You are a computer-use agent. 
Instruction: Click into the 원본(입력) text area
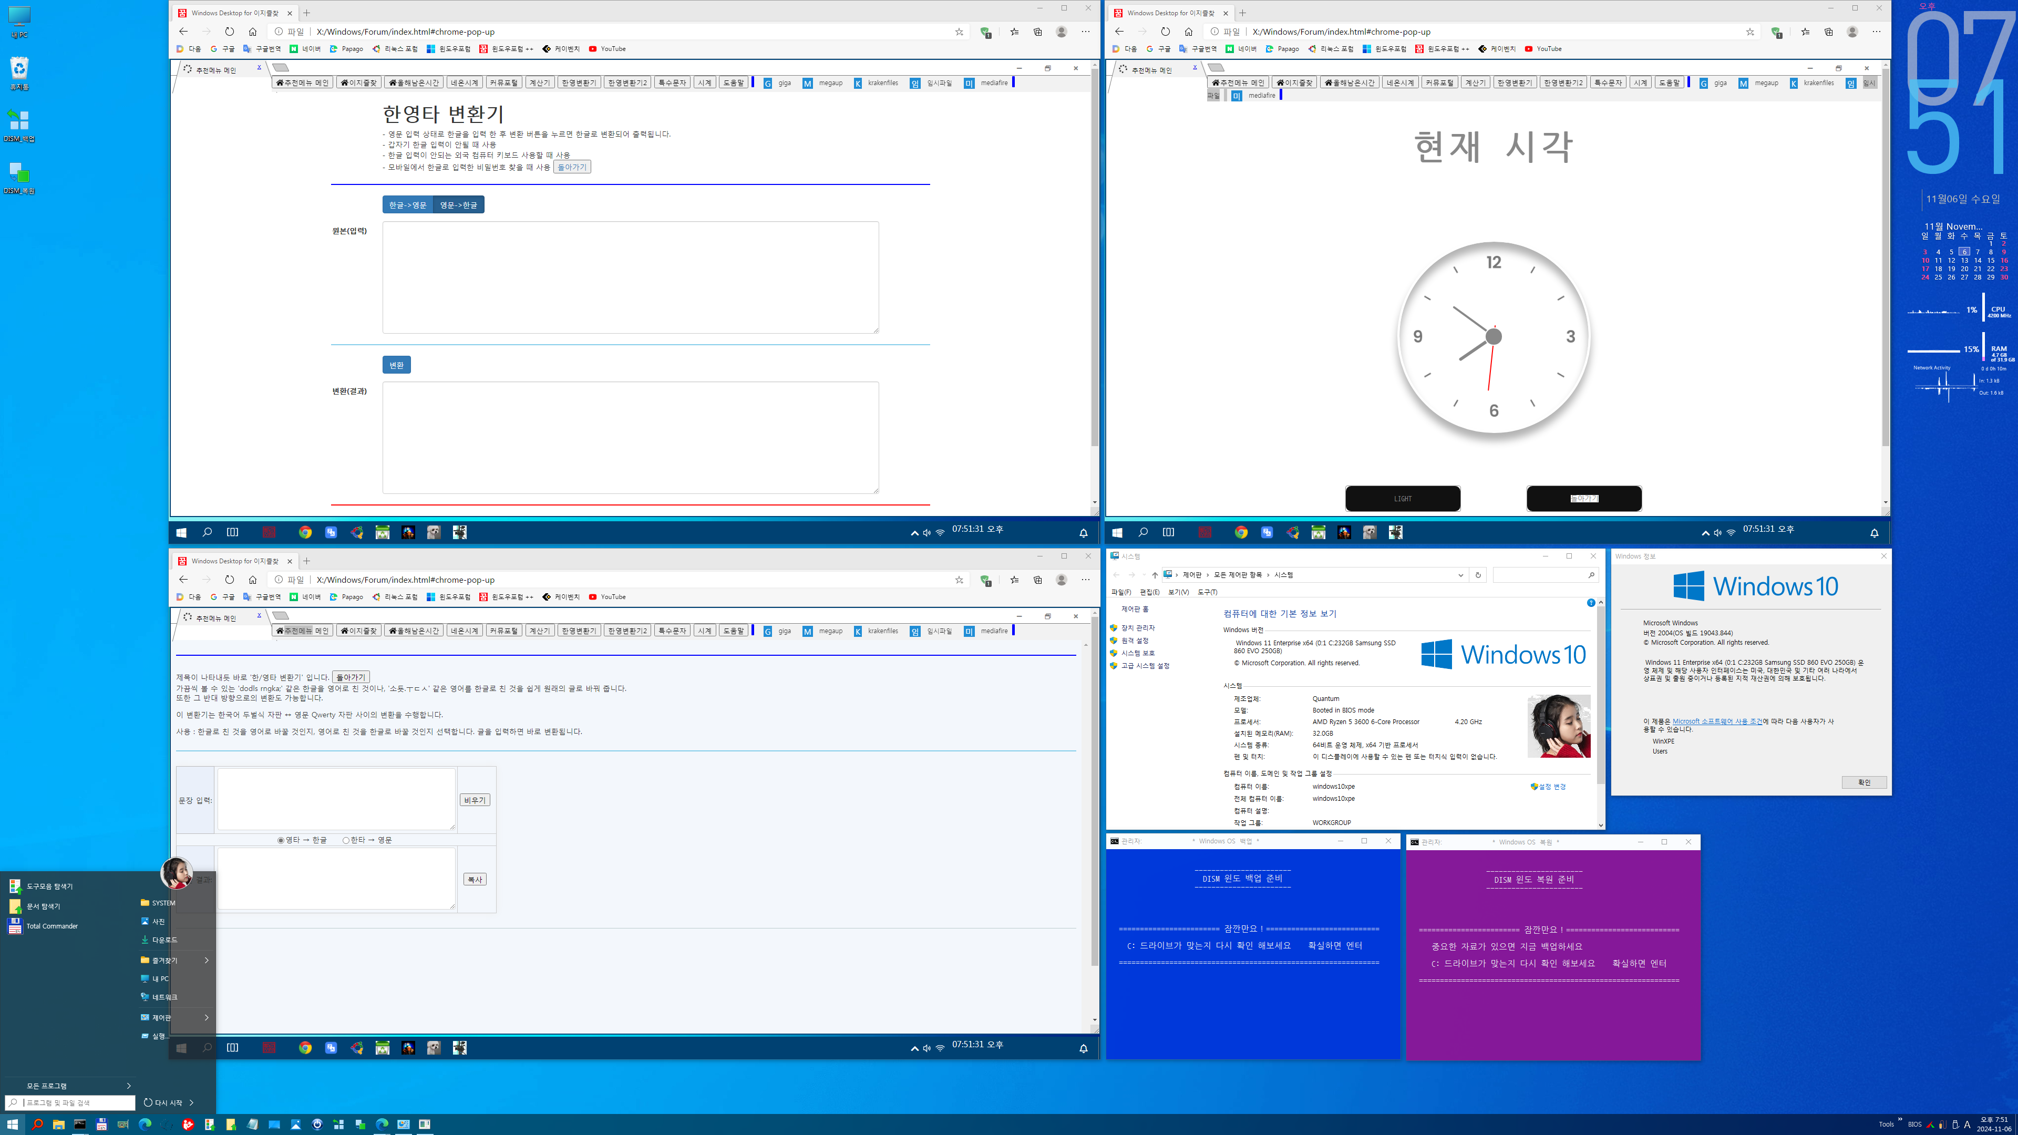(x=631, y=277)
